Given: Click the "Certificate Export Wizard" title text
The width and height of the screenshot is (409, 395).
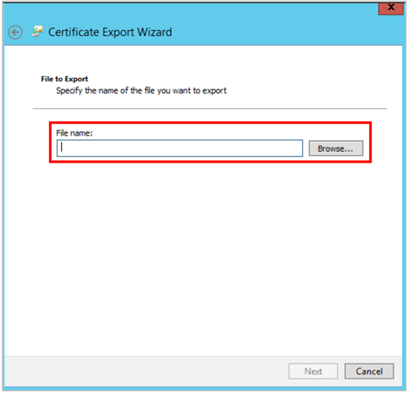Looking at the screenshot, I should tap(110, 32).
